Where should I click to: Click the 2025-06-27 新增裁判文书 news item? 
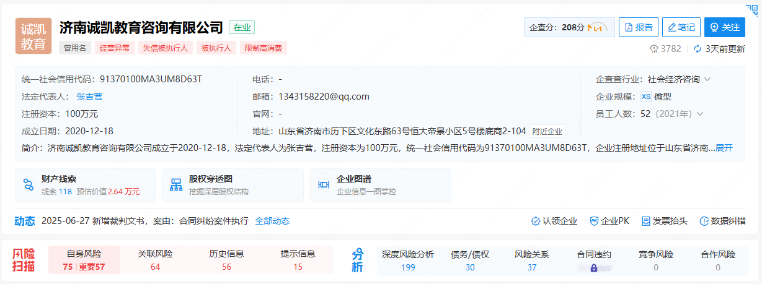(144, 221)
